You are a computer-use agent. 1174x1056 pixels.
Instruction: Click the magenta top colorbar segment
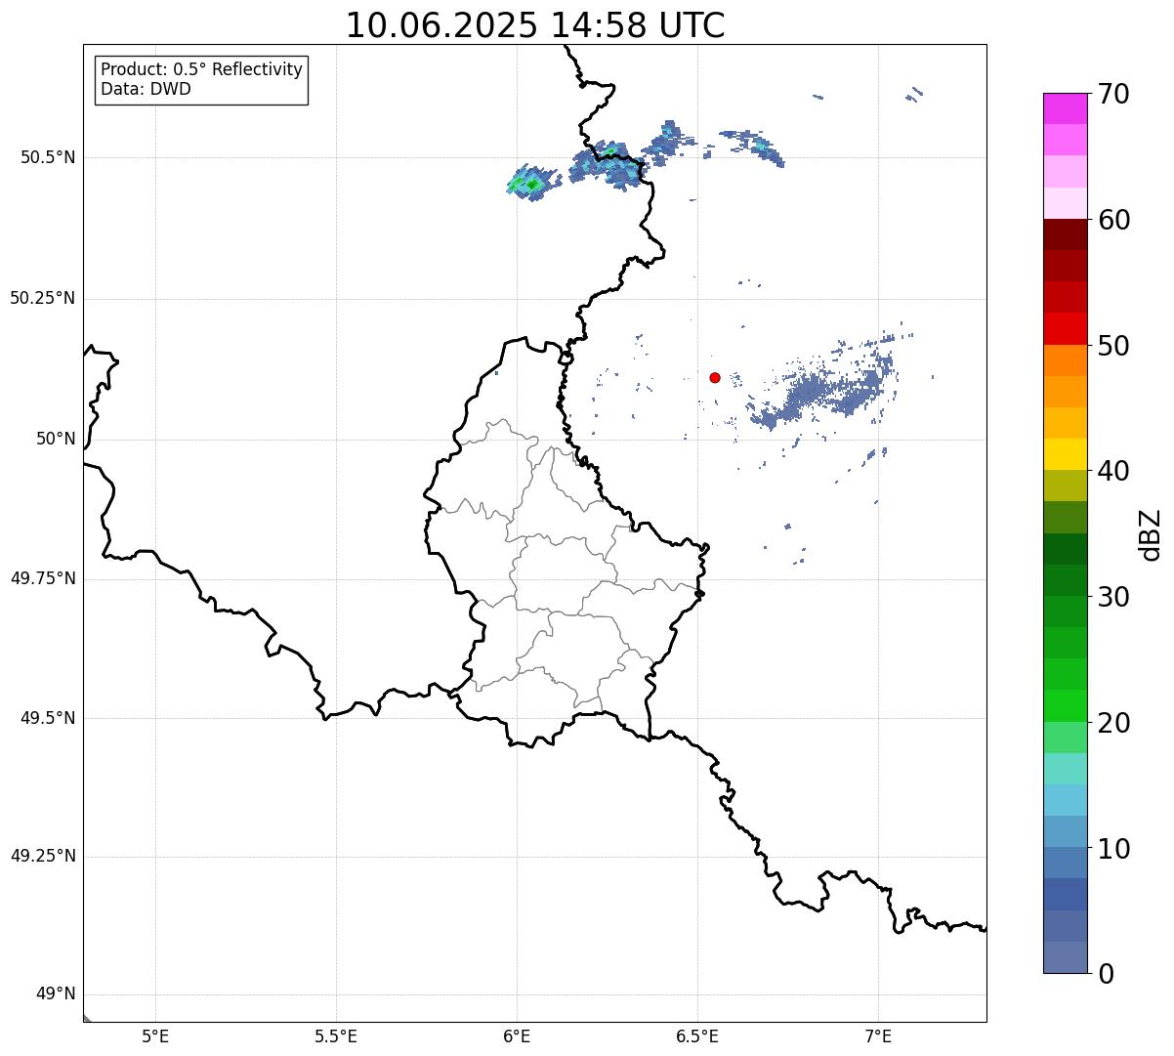click(1066, 108)
